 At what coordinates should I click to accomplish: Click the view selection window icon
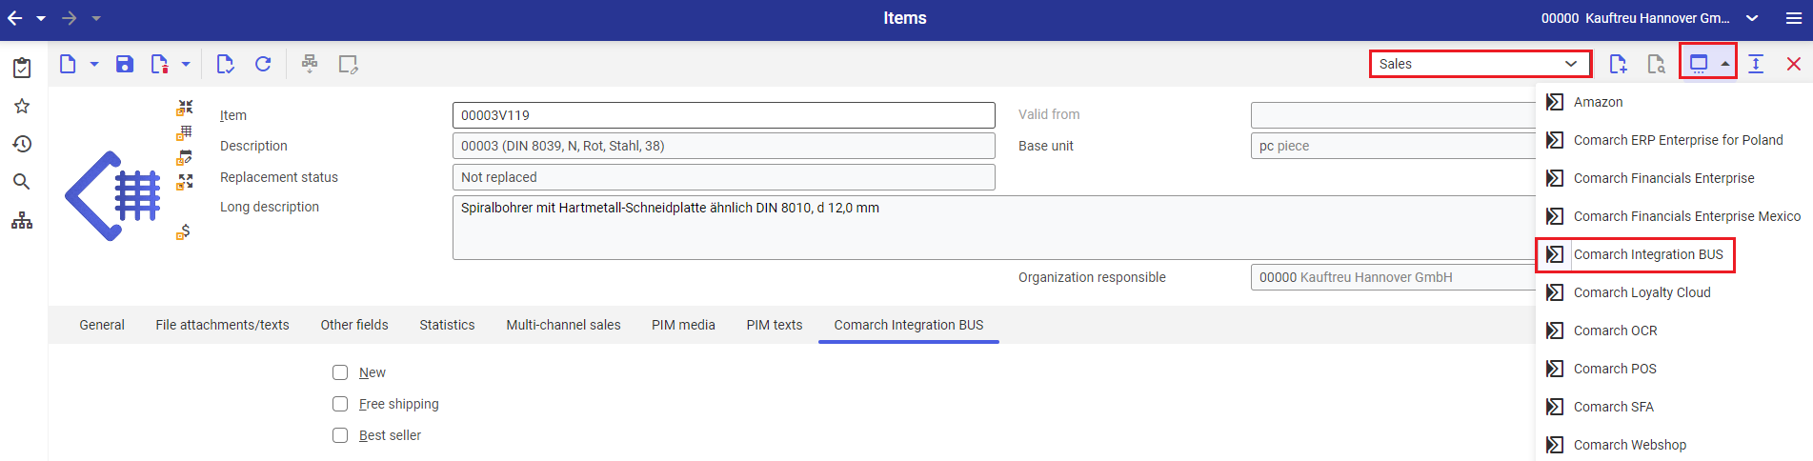pyautogui.click(x=1699, y=64)
